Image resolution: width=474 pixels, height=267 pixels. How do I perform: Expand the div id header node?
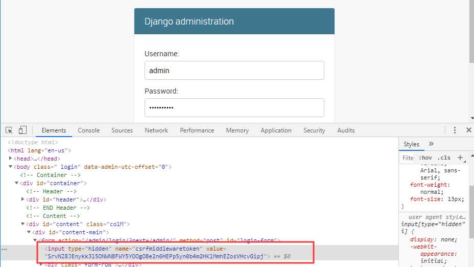pyautogui.click(x=22, y=199)
